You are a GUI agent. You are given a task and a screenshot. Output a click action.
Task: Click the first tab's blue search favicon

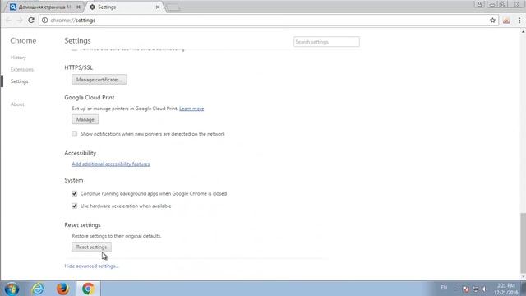tap(13, 7)
